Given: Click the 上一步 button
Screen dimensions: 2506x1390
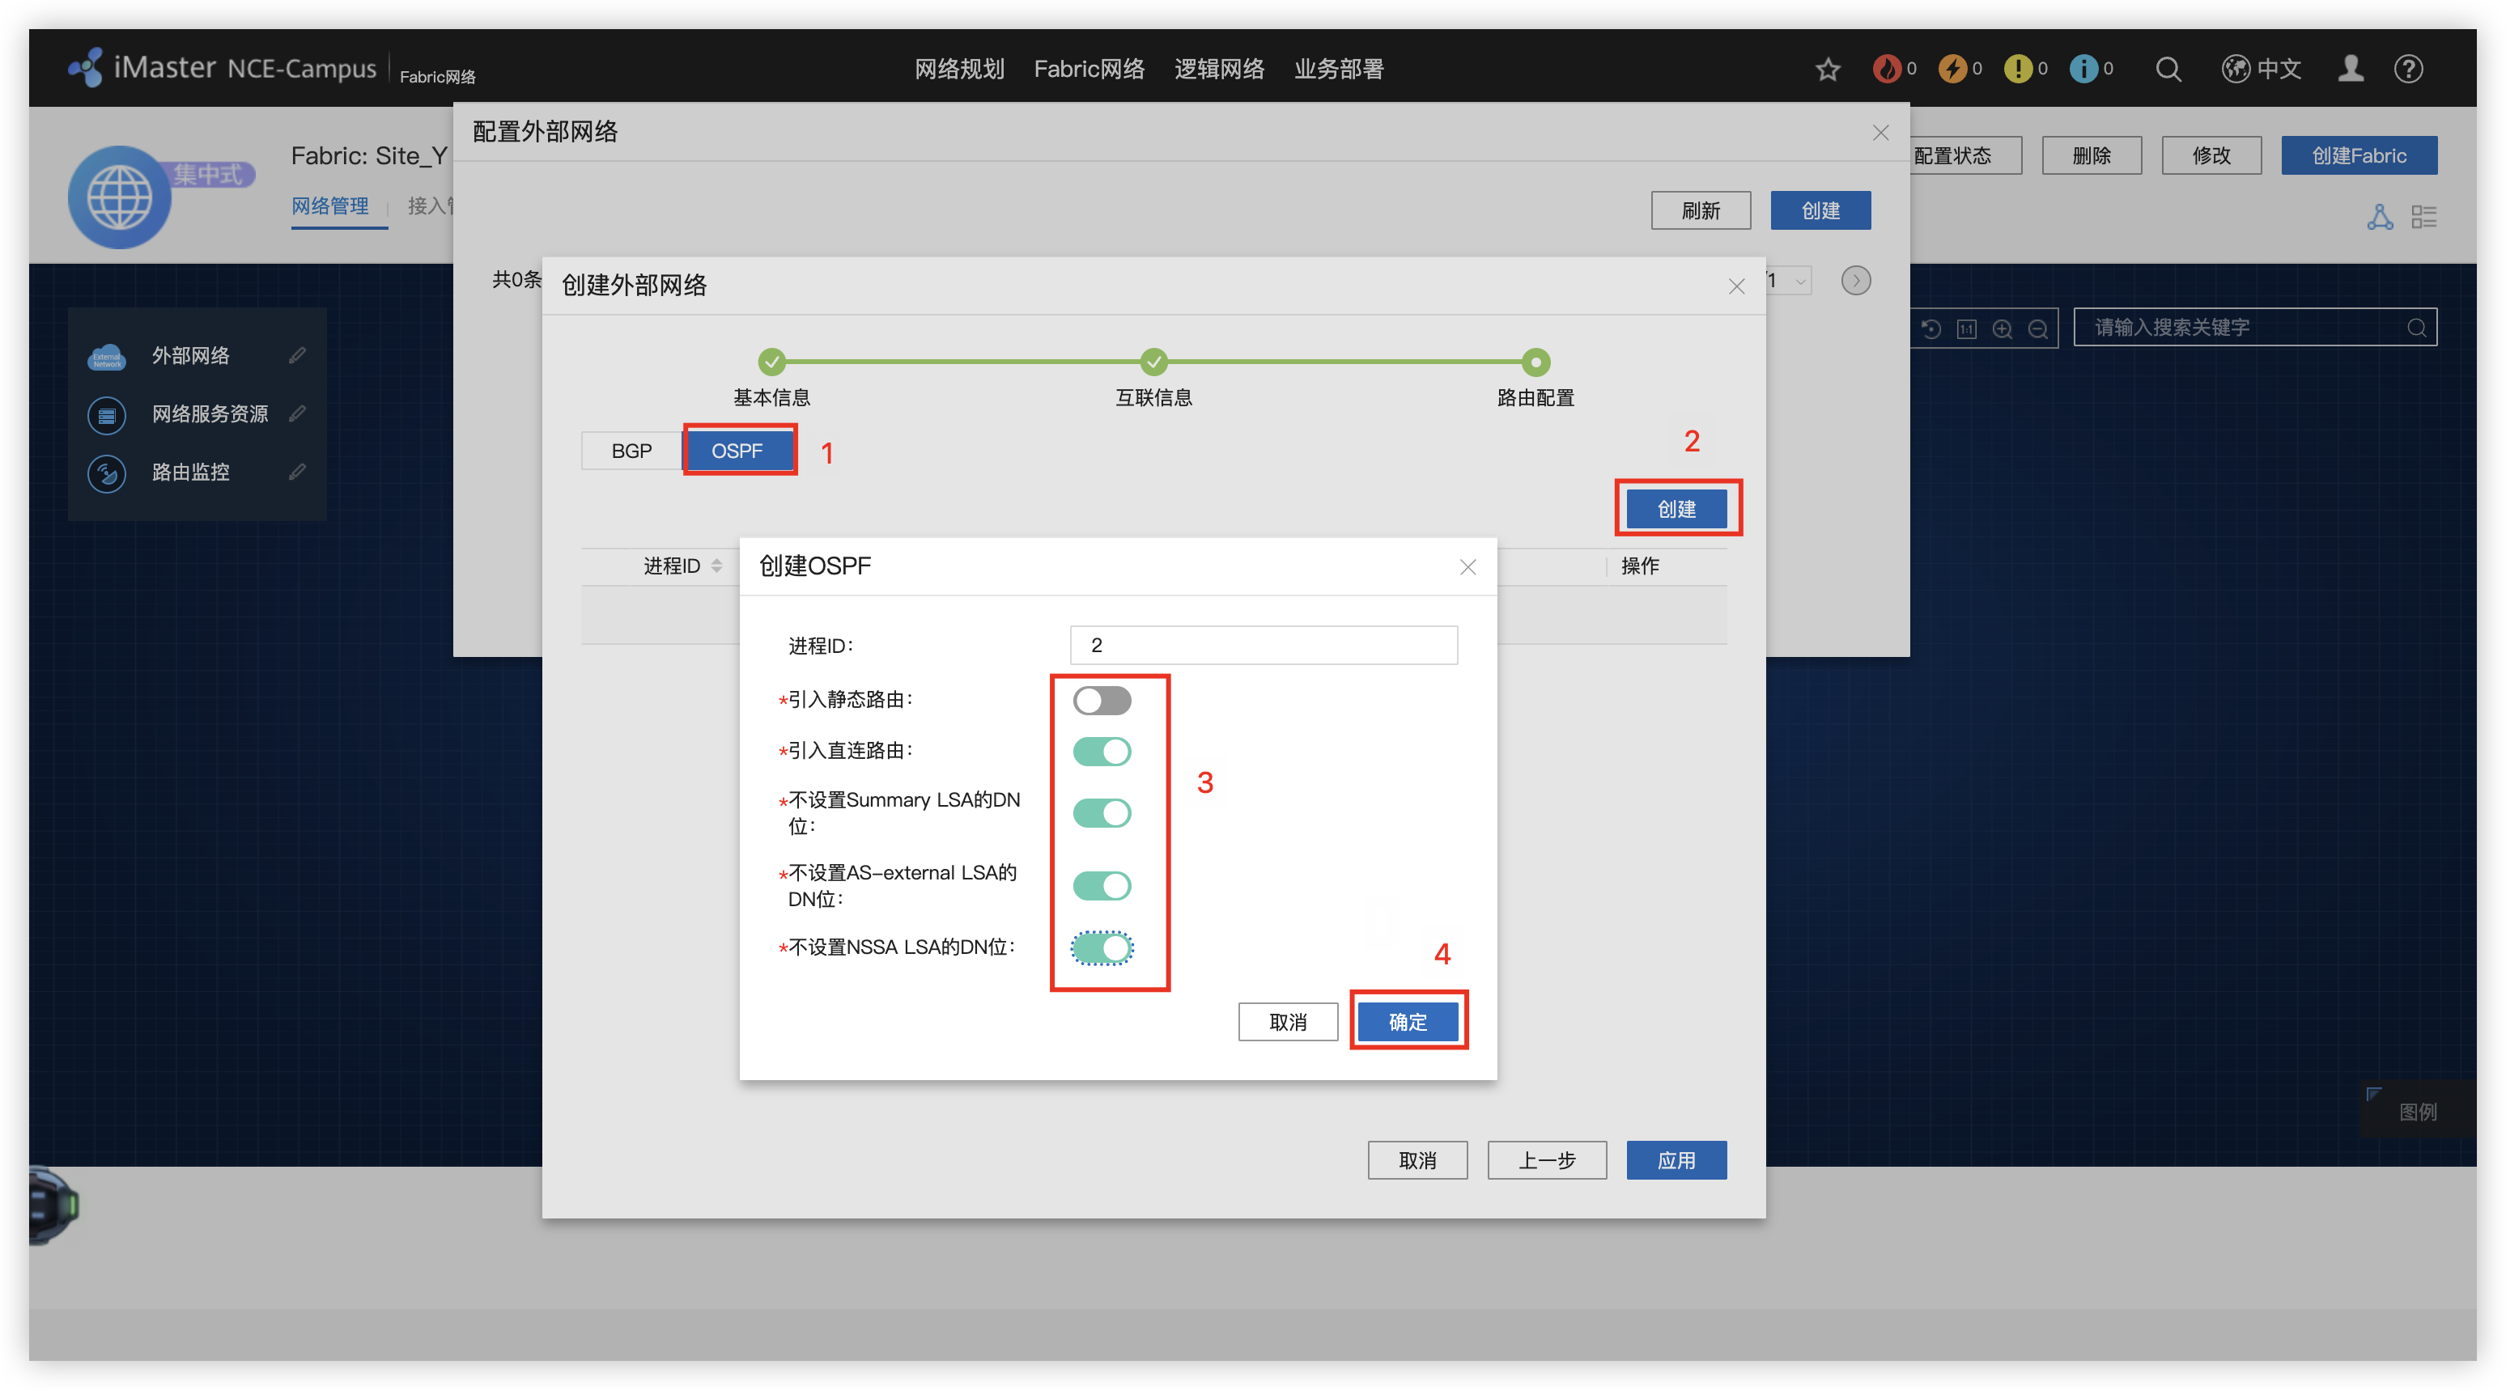Looking at the screenshot, I should tap(1547, 1160).
